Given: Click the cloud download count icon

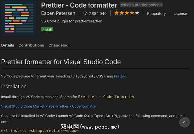Looking at the screenshot, I should 85,13.
